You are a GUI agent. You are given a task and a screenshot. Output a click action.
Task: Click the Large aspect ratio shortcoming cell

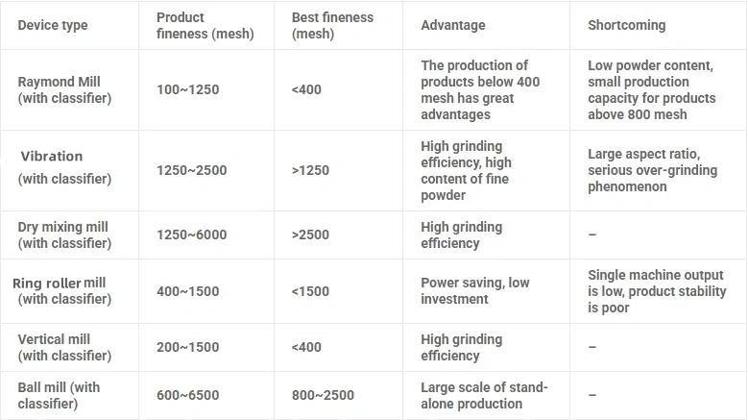pyautogui.click(x=652, y=170)
